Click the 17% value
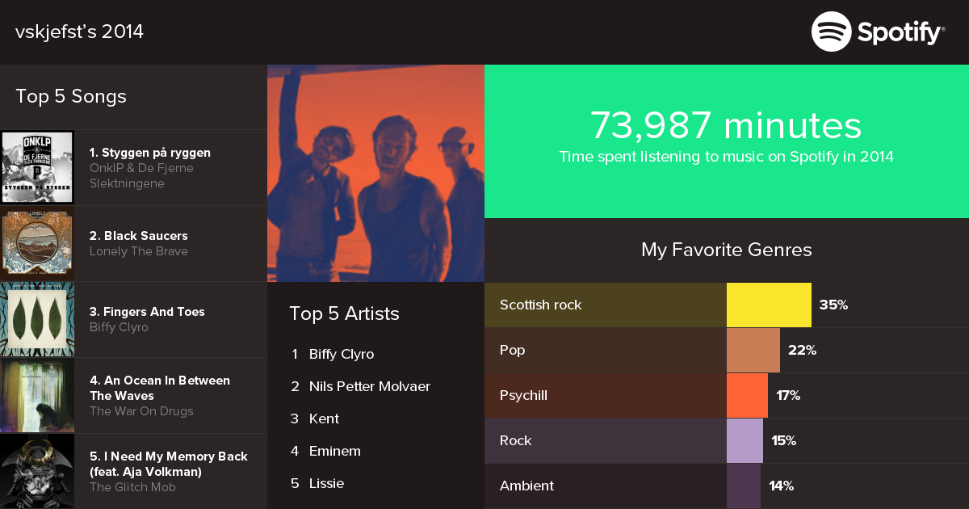Image resolution: width=969 pixels, height=509 pixels. 788,395
